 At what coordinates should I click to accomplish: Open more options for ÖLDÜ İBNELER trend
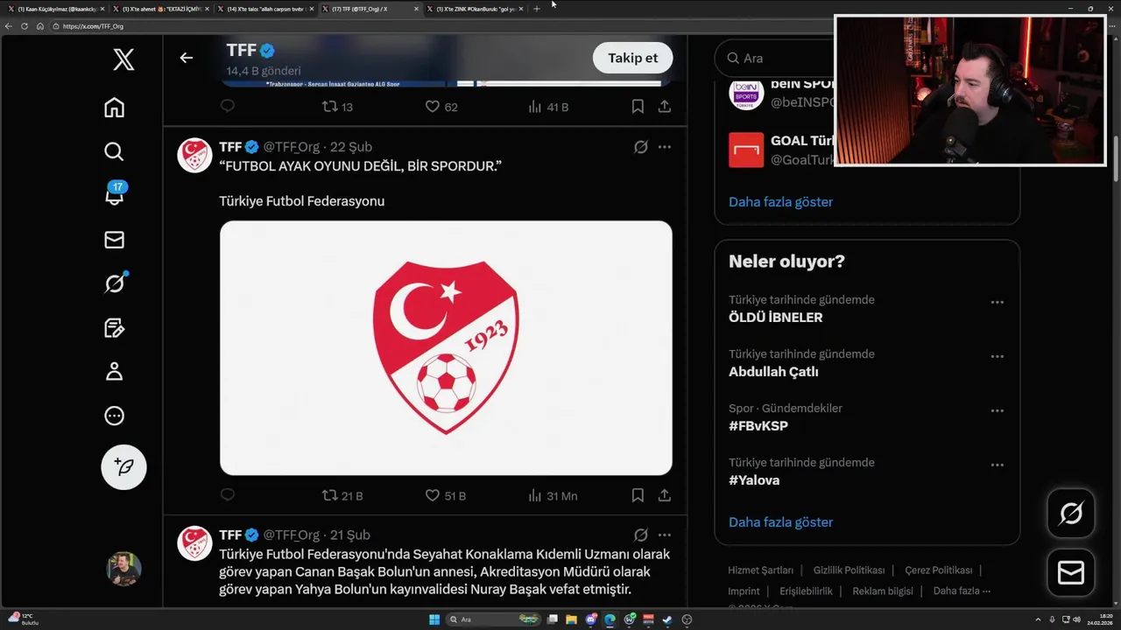coord(997,302)
